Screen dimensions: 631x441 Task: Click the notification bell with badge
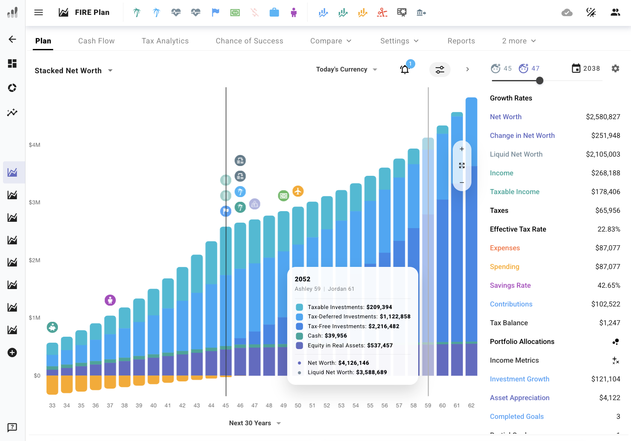tap(405, 69)
